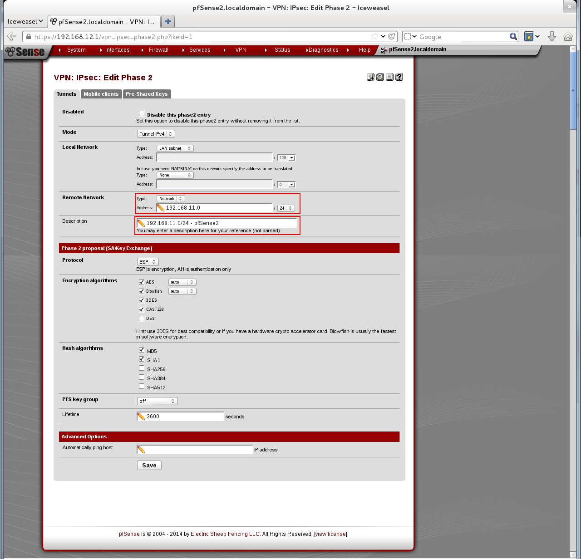Click the add new entry icon beside the gear

click(x=370, y=77)
